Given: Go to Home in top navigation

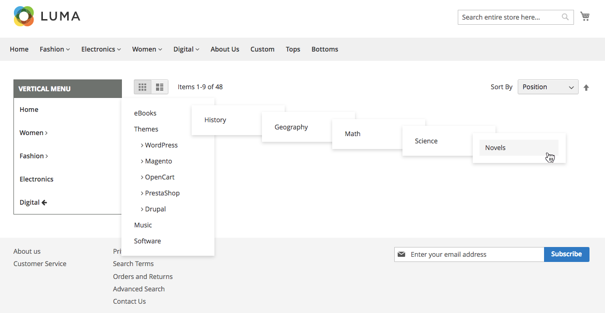Looking at the screenshot, I should pos(19,50).
